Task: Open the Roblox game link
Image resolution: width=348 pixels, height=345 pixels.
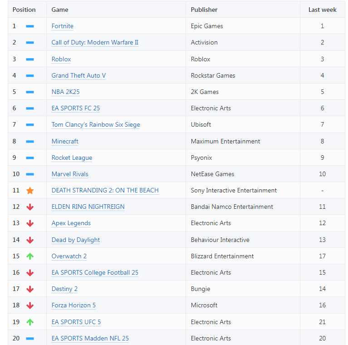Action: (61, 59)
